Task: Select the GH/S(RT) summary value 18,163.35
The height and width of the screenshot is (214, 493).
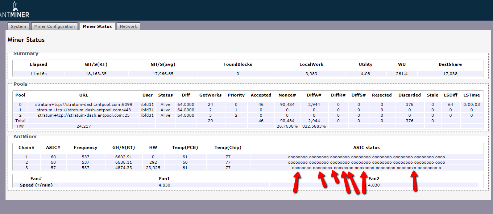Action: coord(96,74)
